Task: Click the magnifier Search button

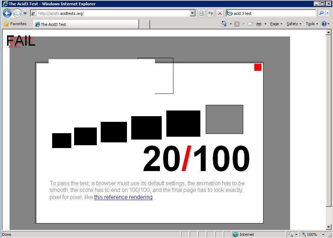Action: click(x=322, y=13)
